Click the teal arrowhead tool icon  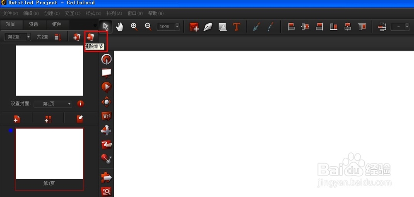point(256,26)
